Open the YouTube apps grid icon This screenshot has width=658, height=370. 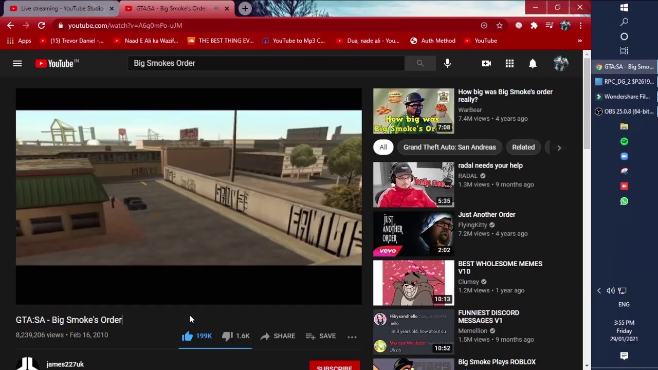509,63
